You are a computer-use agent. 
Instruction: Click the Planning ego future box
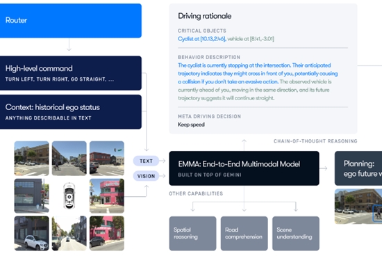coord(358,168)
